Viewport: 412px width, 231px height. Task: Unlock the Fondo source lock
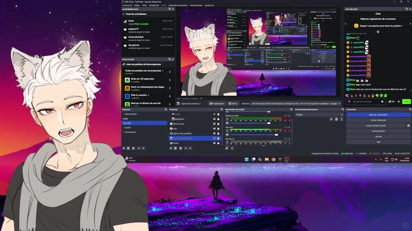pyautogui.click(x=218, y=143)
